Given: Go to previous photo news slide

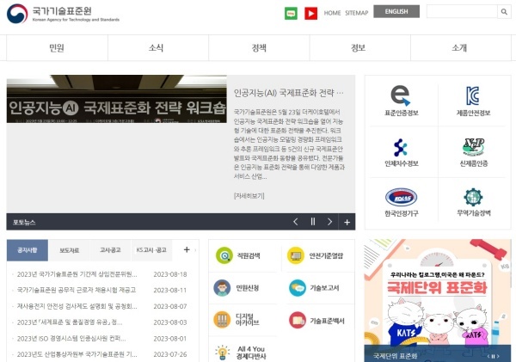Looking at the screenshot, I should coord(296,222).
